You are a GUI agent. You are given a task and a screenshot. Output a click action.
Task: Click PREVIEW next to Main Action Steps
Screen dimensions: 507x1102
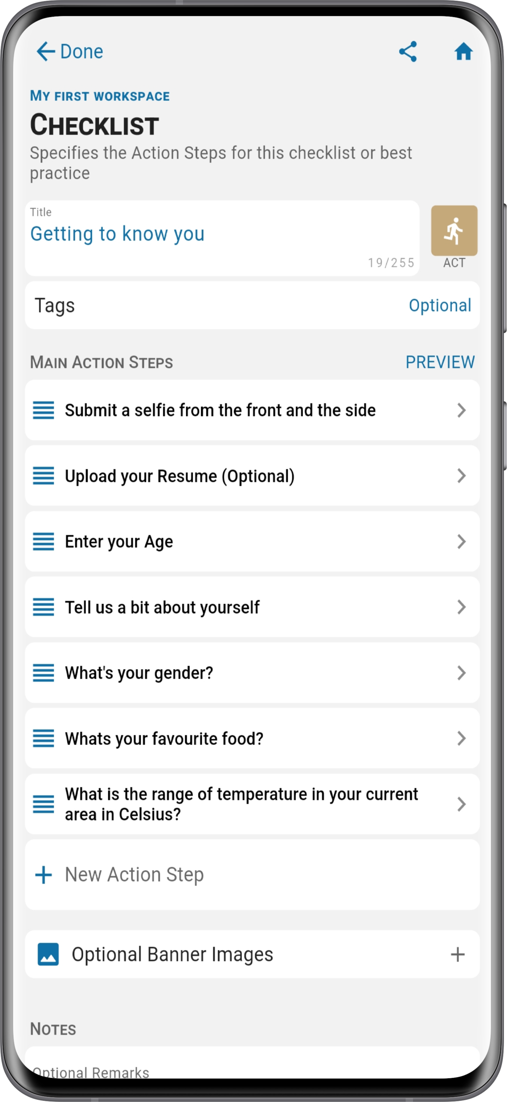(440, 362)
